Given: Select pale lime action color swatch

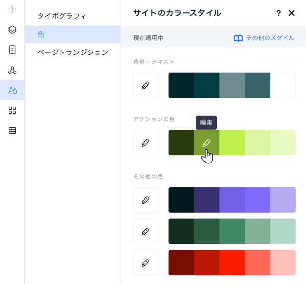Looking at the screenshot, I should click(x=258, y=143).
